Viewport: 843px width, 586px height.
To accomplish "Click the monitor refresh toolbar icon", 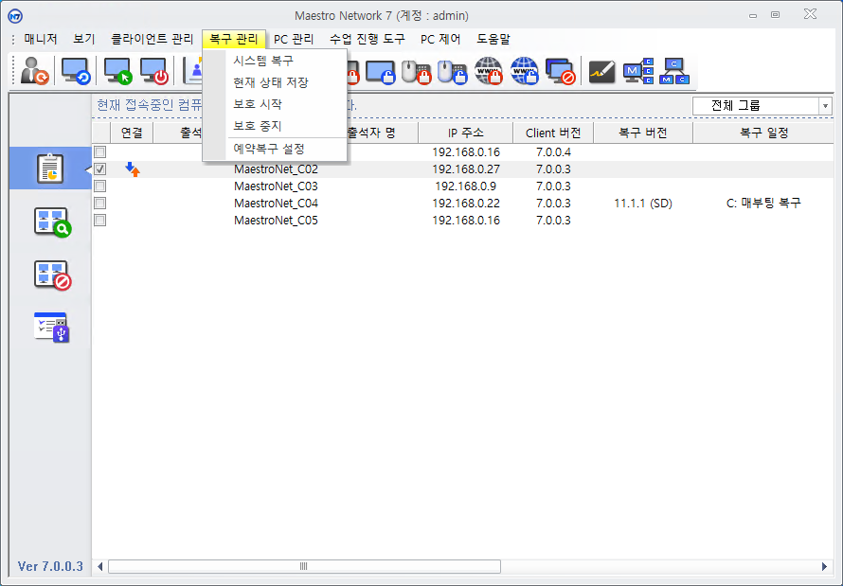I will pos(76,71).
